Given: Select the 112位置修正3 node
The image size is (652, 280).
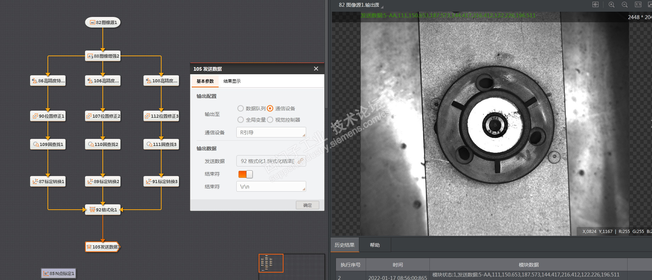Looking at the screenshot, I should (161, 116).
